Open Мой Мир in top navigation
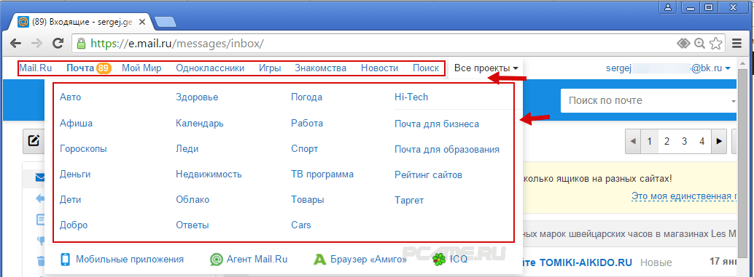Screen dimensions: 754x277 pos(141,68)
